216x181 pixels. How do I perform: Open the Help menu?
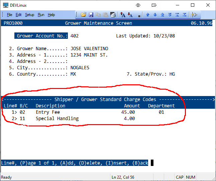[51, 15]
